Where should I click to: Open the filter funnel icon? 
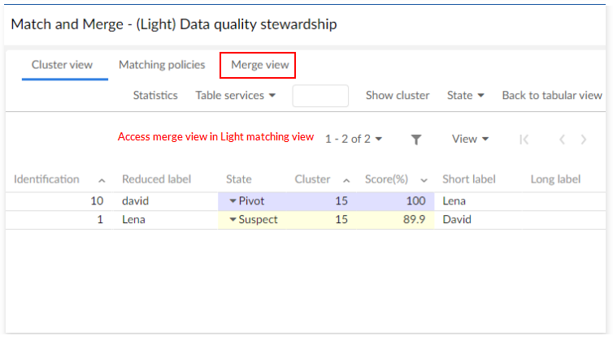coord(416,140)
